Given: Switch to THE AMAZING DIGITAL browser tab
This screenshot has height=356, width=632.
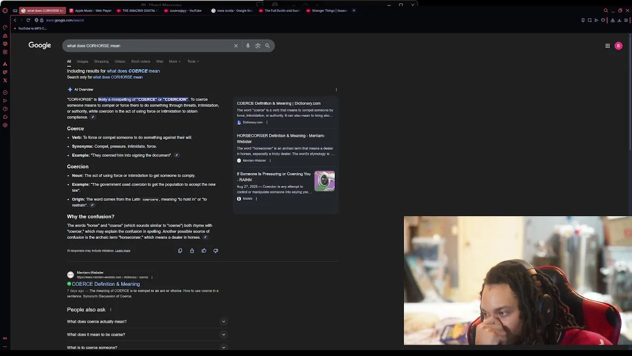Looking at the screenshot, I should coord(138,10).
